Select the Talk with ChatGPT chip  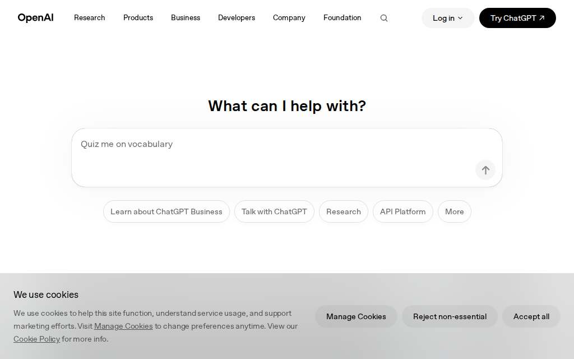pyautogui.click(x=274, y=211)
